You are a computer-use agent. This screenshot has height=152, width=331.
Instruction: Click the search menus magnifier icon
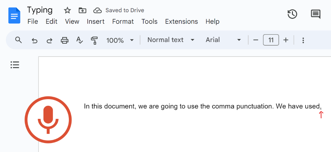coord(19,40)
